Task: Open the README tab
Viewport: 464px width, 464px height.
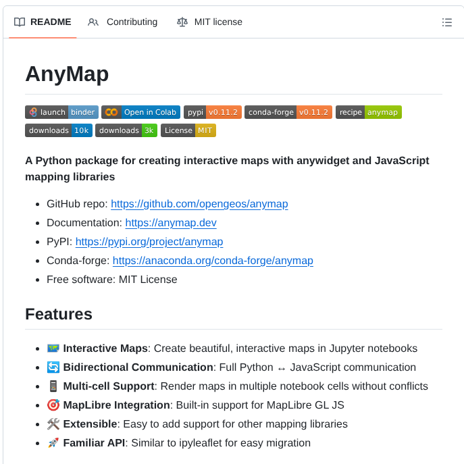Action: coord(43,22)
